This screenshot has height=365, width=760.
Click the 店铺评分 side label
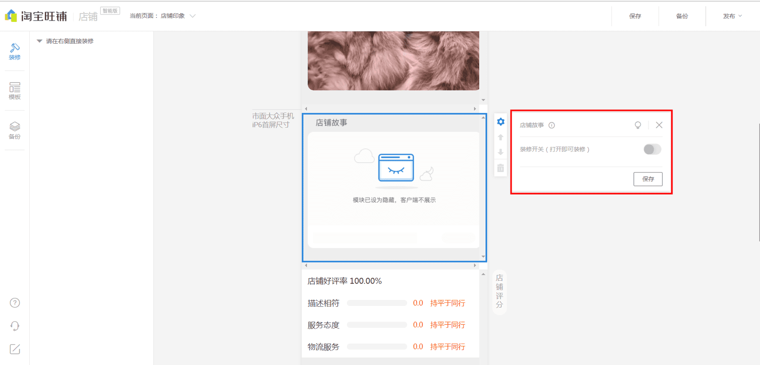click(499, 291)
